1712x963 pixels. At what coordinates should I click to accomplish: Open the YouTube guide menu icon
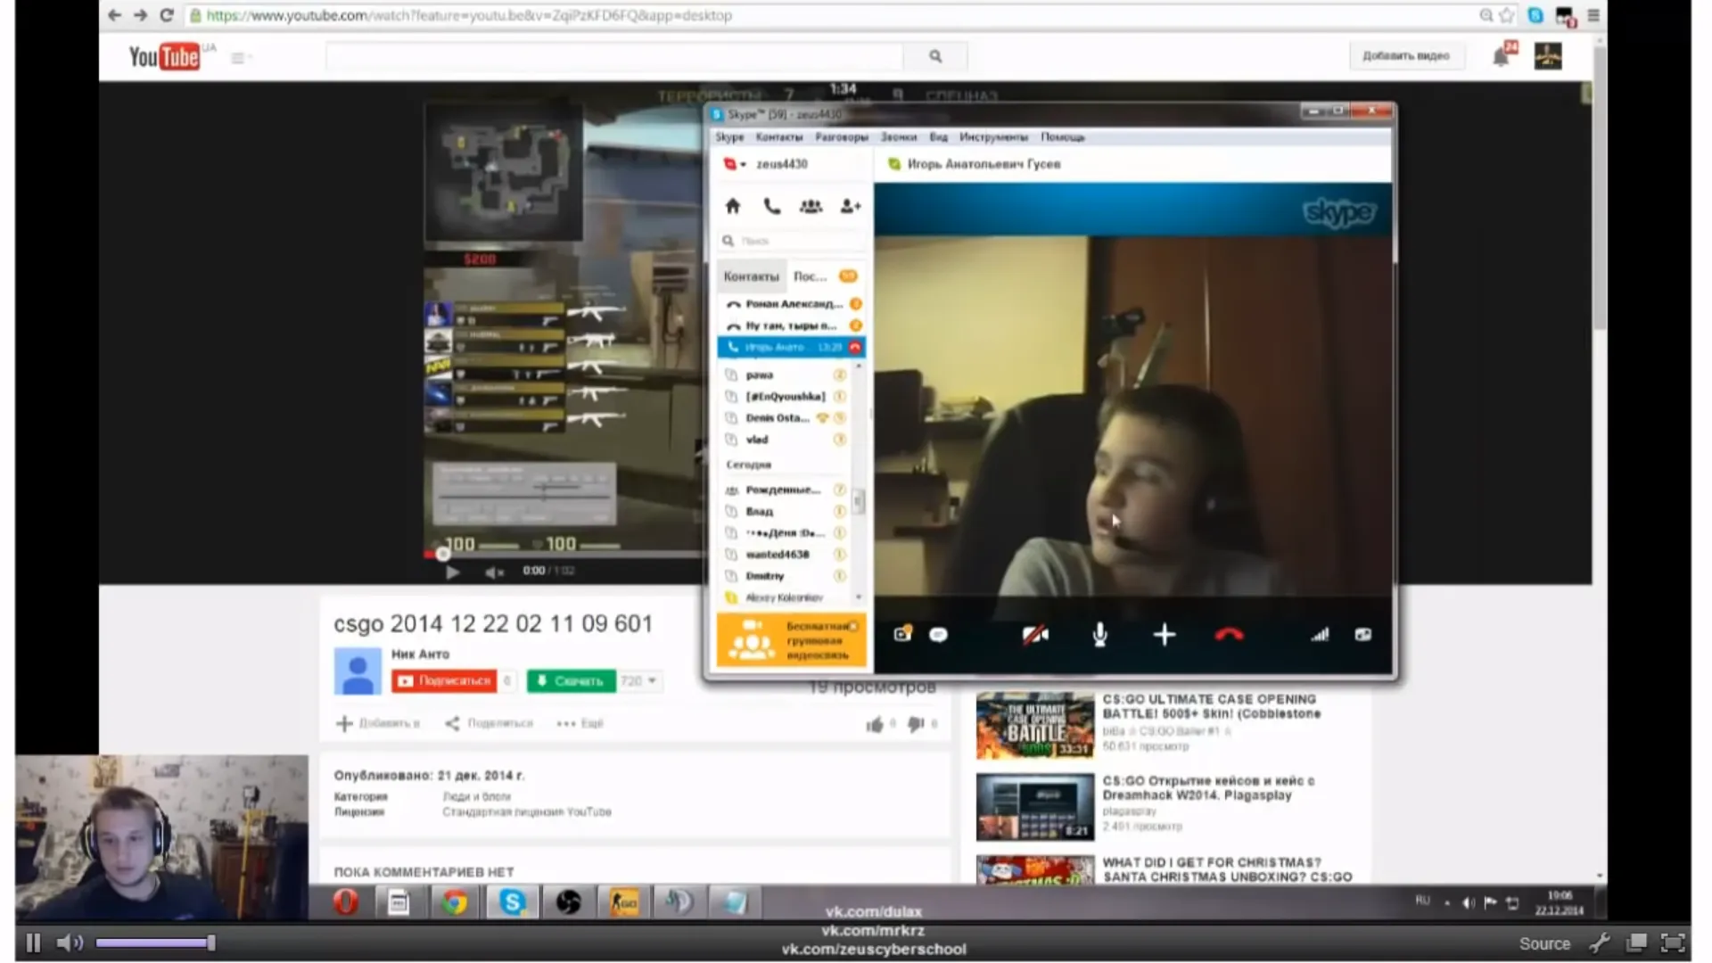tap(238, 58)
